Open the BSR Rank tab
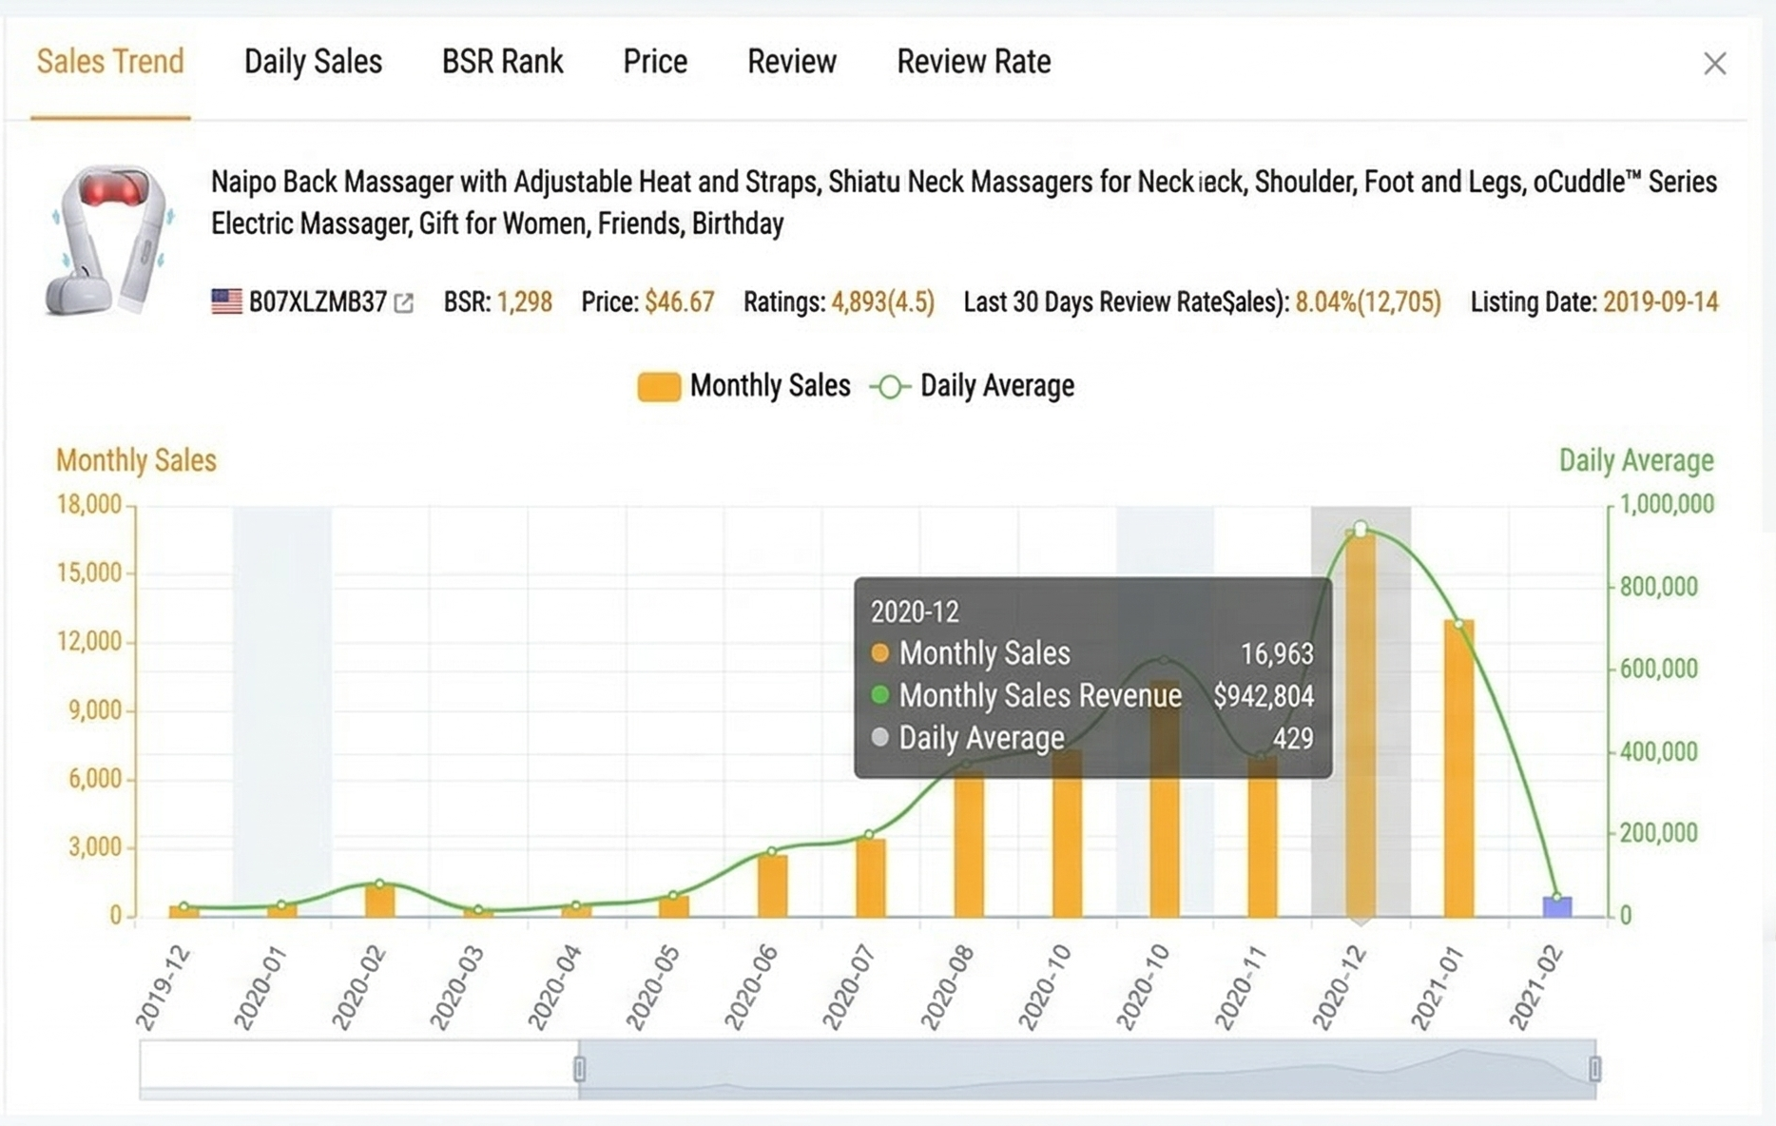Image resolution: width=1776 pixels, height=1126 pixels. pyautogui.click(x=502, y=61)
